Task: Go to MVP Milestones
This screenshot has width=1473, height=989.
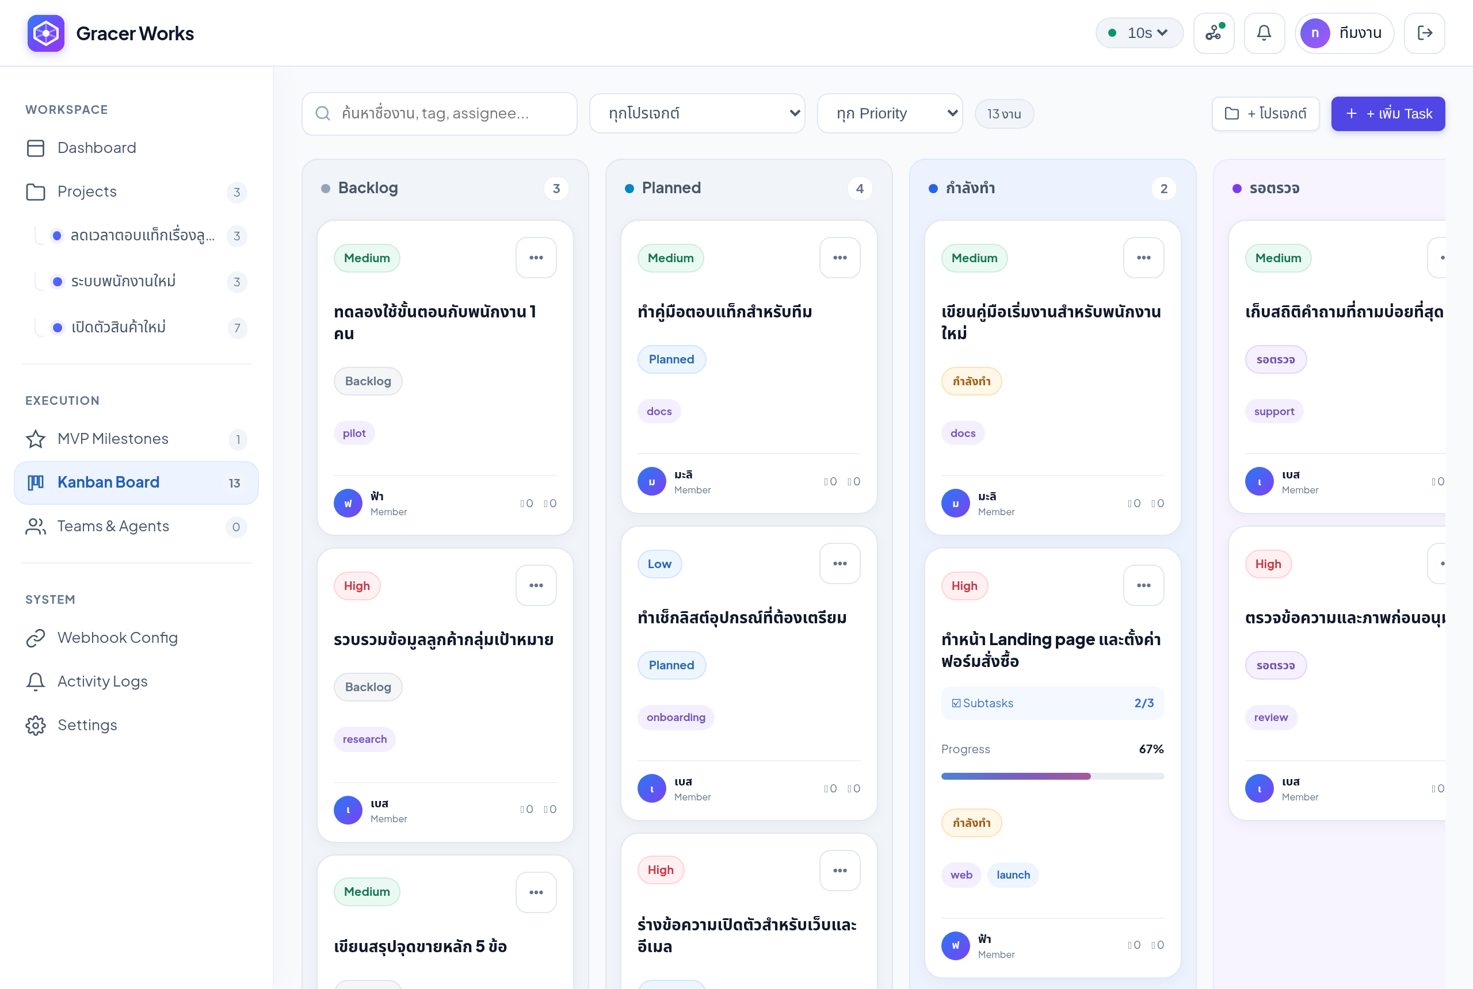Action: point(136,439)
